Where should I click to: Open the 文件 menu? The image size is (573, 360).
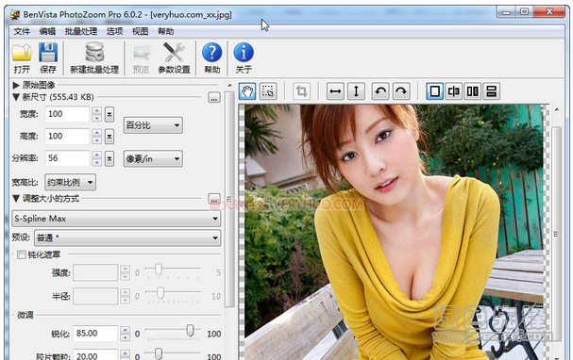coord(22,31)
